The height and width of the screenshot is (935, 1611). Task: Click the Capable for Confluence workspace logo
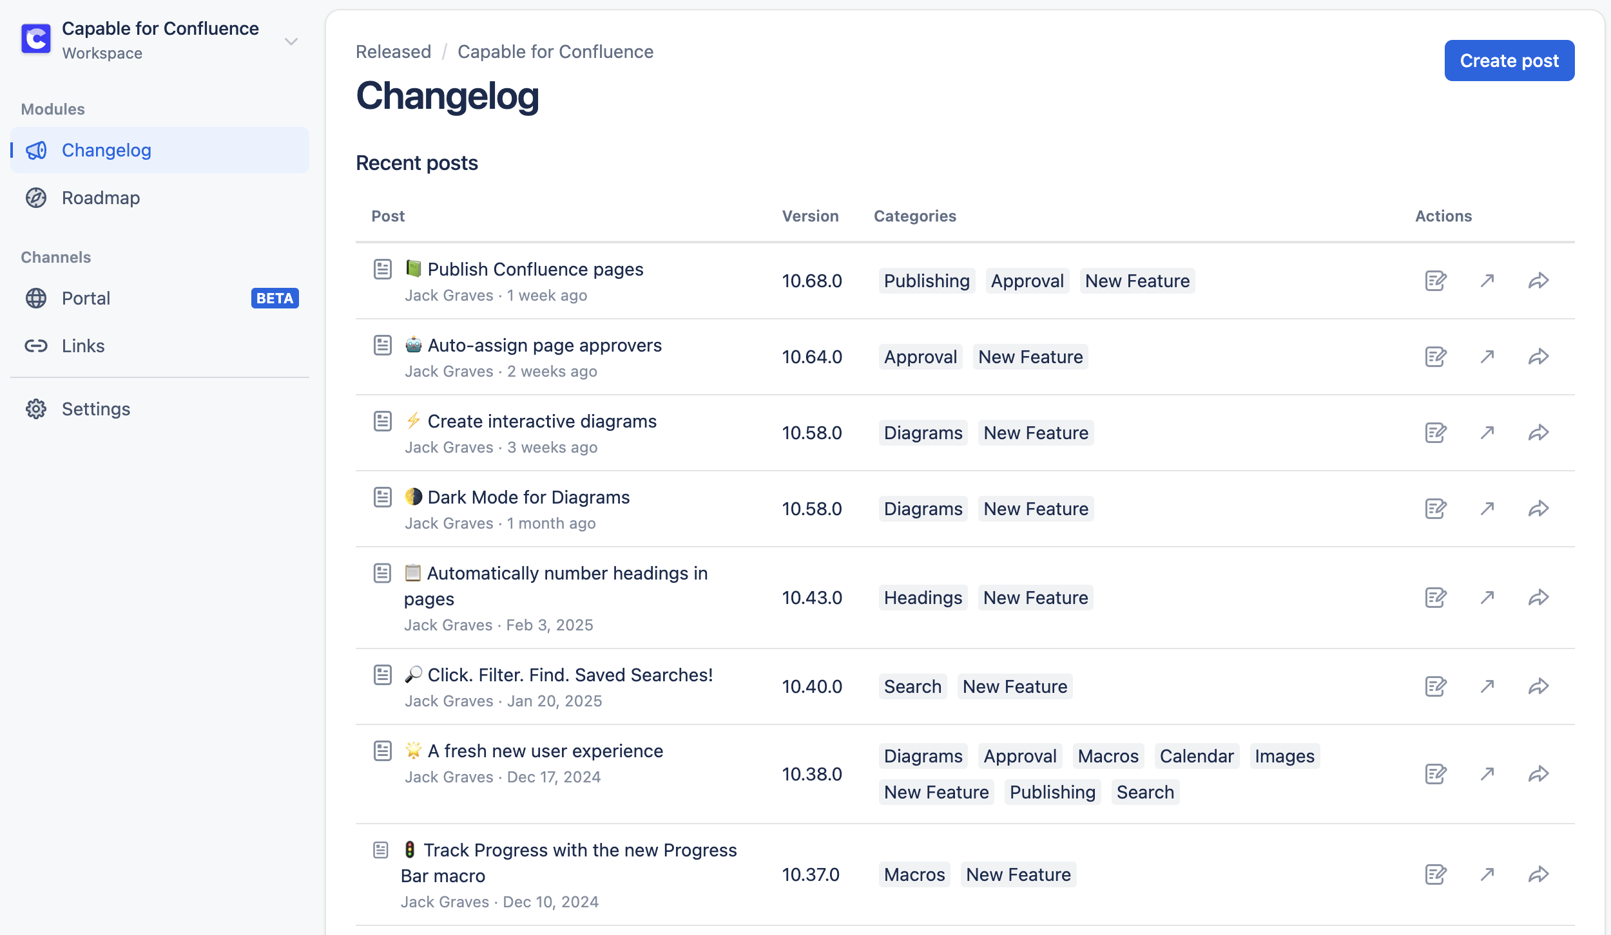[x=36, y=39]
